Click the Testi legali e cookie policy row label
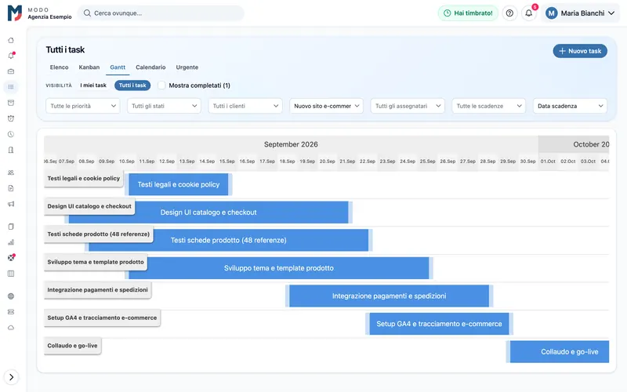627x392 pixels. pos(84,179)
